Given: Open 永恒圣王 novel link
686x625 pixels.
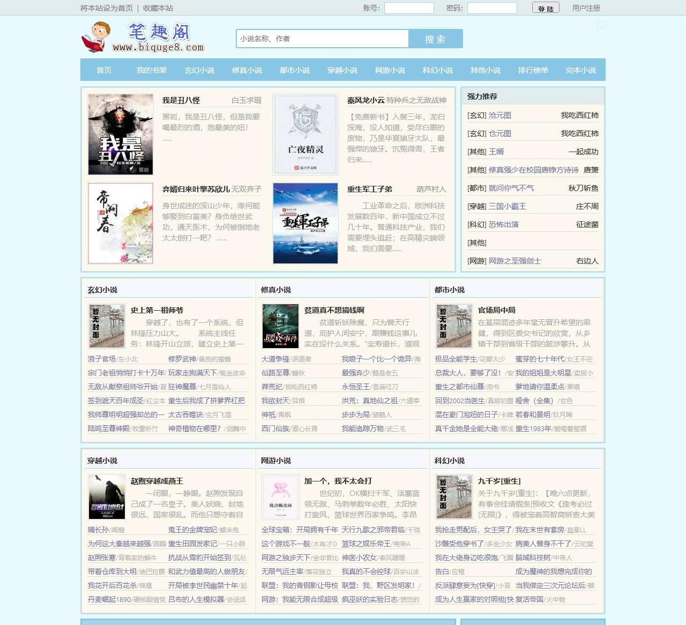Looking at the screenshot, I should [356, 387].
